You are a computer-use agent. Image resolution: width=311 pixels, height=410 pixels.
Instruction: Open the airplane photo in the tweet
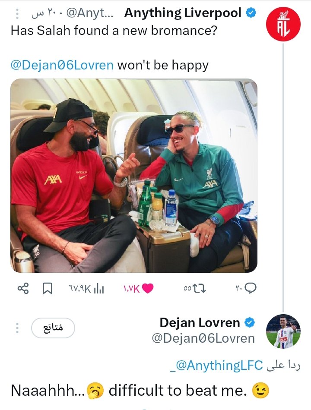click(134, 176)
